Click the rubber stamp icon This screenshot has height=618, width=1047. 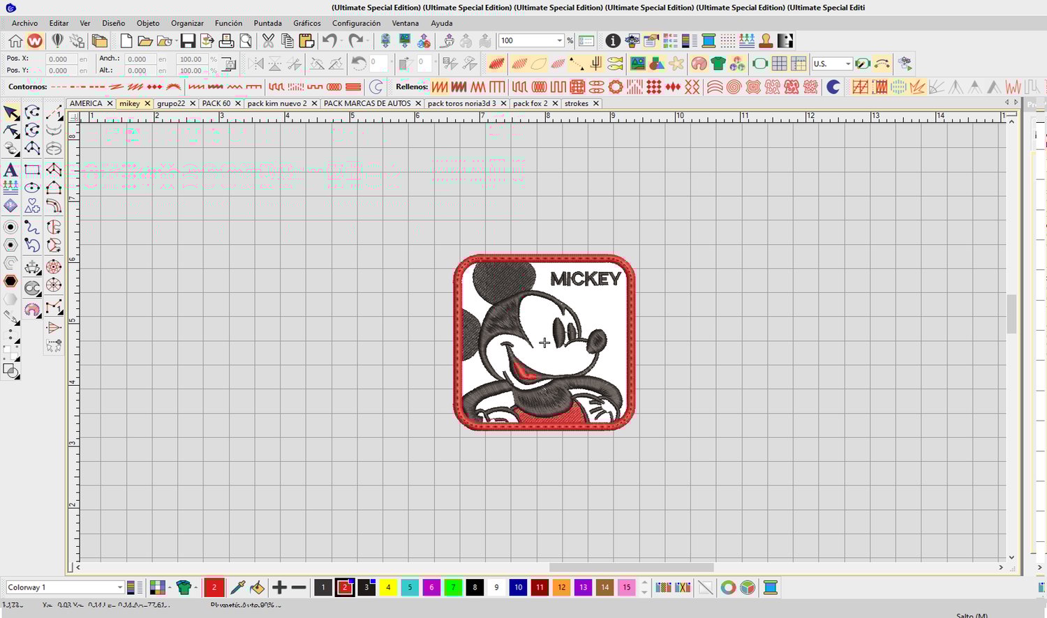click(766, 40)
